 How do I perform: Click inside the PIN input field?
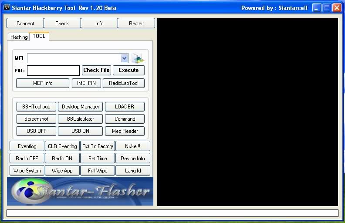[x=53, y=71]
